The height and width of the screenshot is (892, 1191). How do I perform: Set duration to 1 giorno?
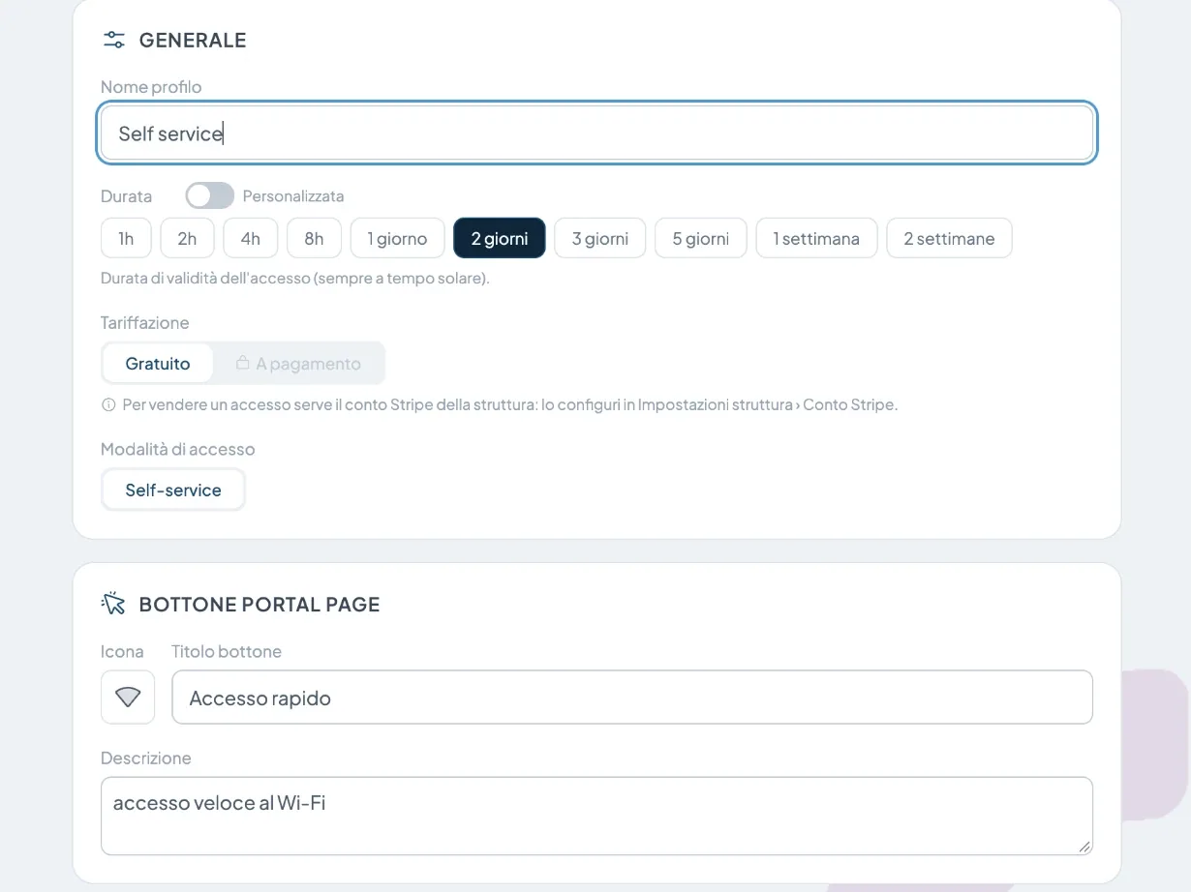pyautogui.click(x=397, y=238)
